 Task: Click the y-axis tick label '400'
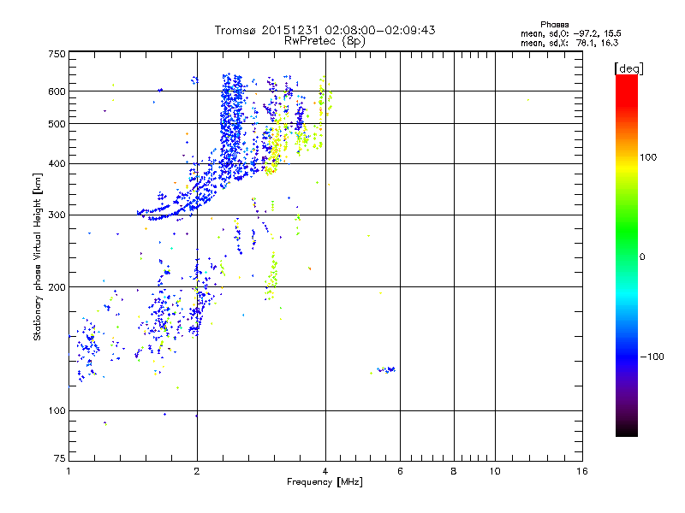[x=57, y=164]
